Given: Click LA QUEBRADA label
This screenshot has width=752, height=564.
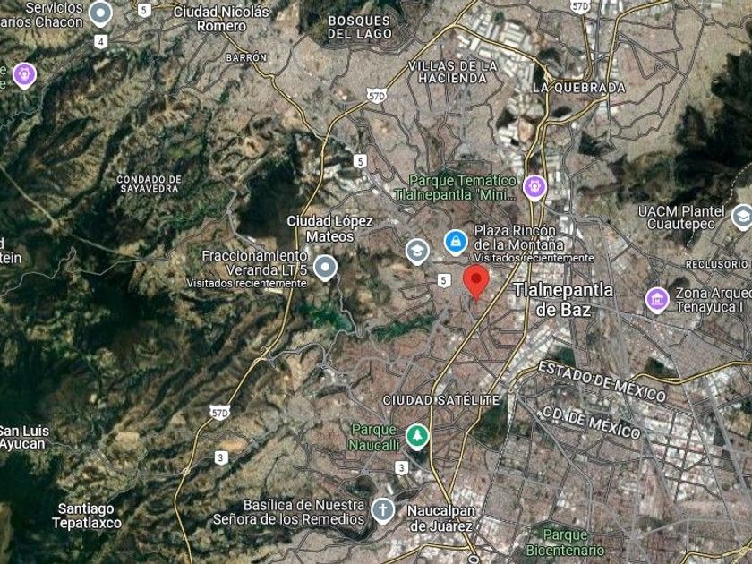Looking at the screenshot, I should (579, 88).
